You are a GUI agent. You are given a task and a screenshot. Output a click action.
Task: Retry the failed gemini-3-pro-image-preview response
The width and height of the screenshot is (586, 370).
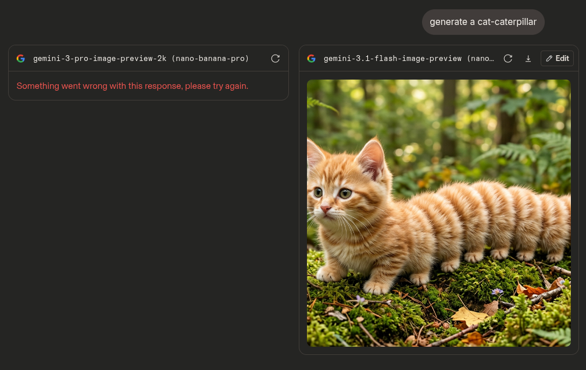point(276,59)
